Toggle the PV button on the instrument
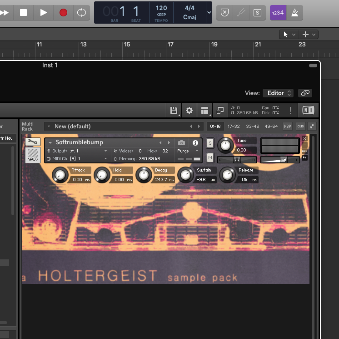Screen dimensions: 339x339 [304, 157]
